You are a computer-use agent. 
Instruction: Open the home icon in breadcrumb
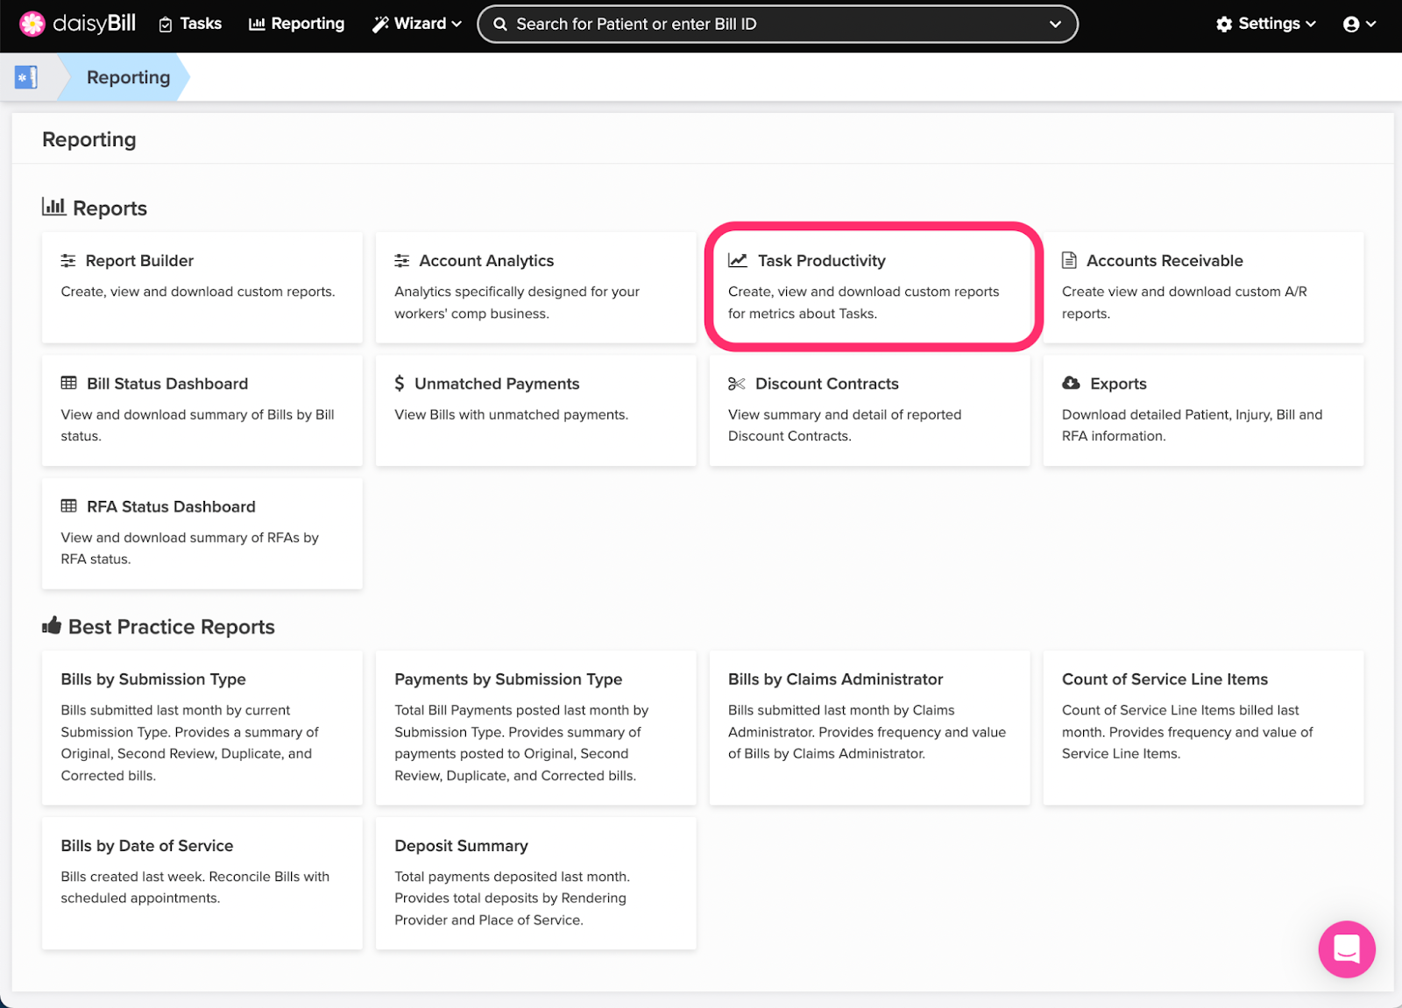26,77
